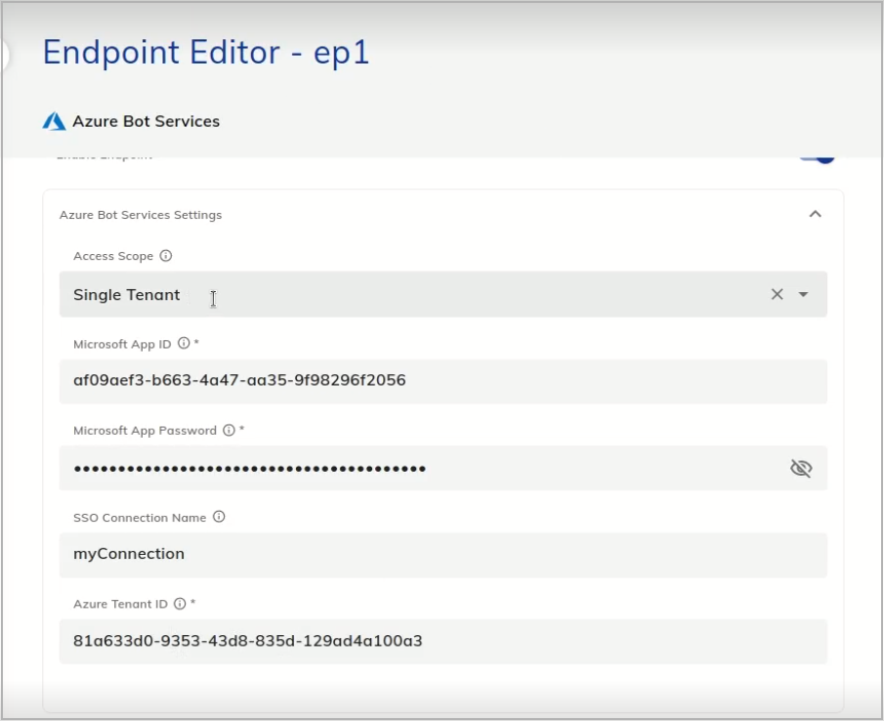Open Microsoft App Password info icon

click(229, 430)
